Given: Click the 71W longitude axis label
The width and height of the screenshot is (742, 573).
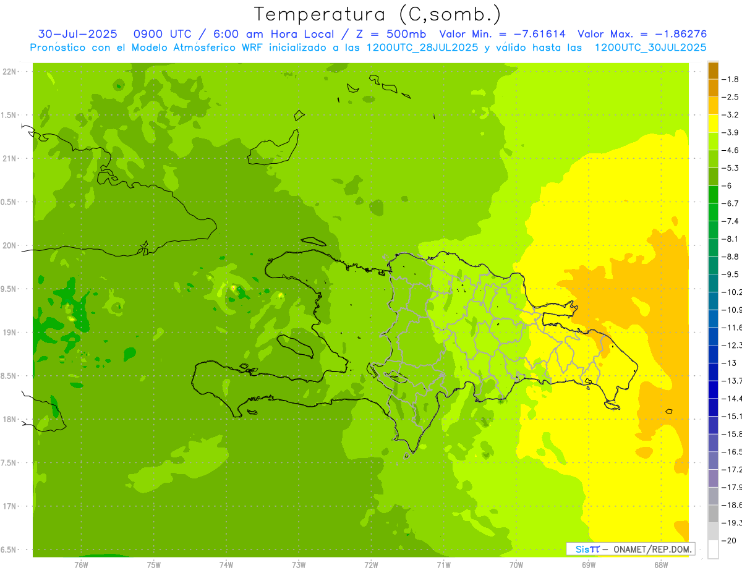Looking at the screenshot, I should (443, 564).
